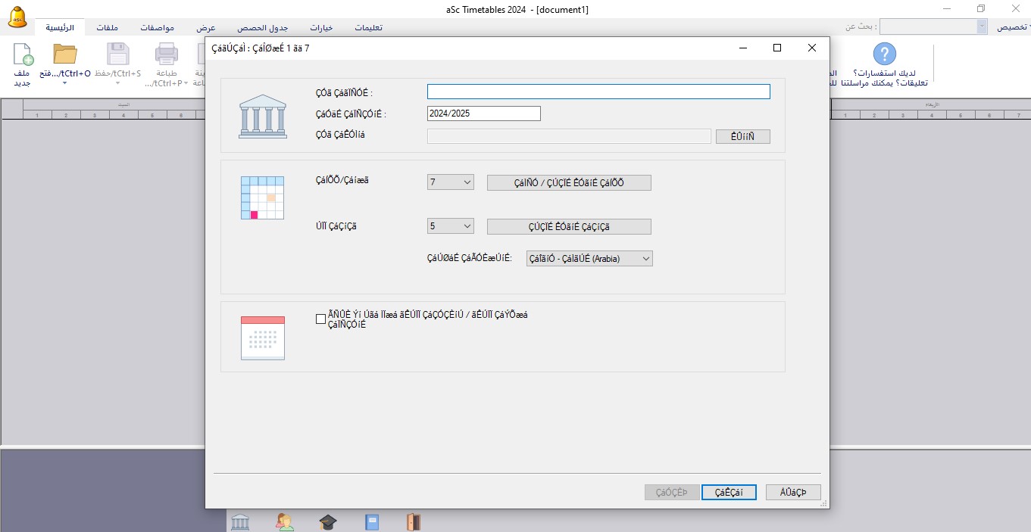This screenshot has width=1031, height=532.
Task: Select the teachers icon in bottom bar
Action: [285, 521]
